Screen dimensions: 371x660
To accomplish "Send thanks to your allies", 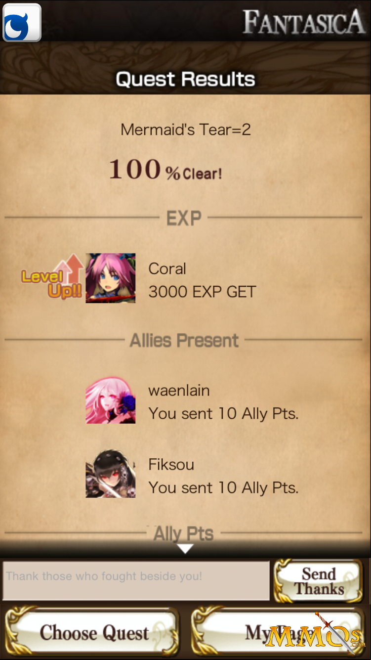I will (319, 581).
